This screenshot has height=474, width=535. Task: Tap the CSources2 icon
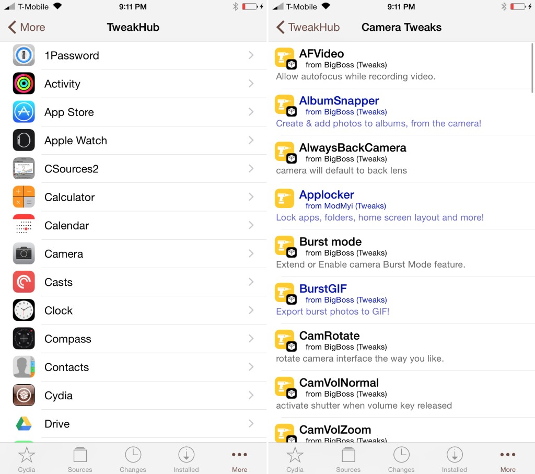tap(24, 168)
